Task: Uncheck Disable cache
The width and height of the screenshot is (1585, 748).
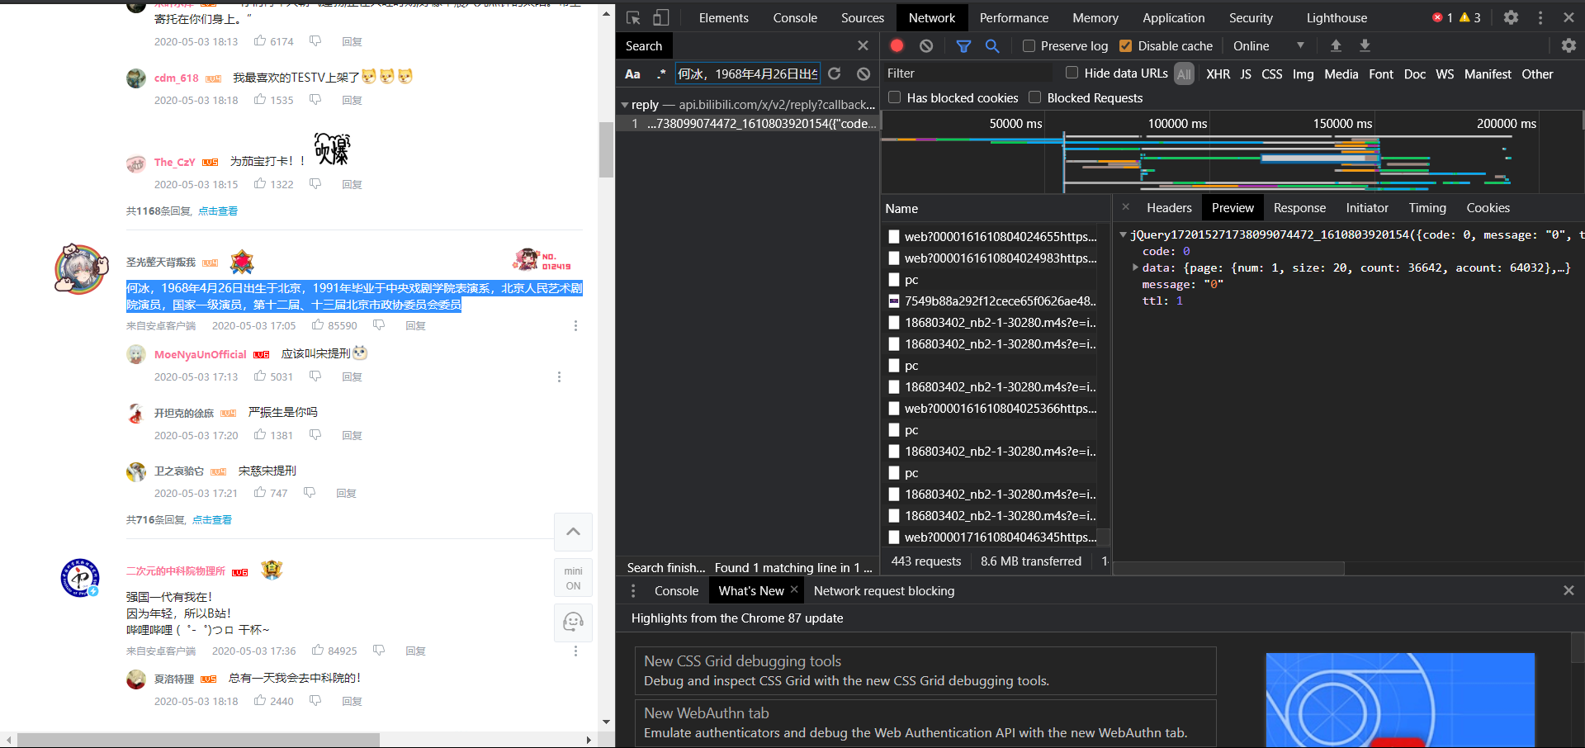Action: click(x=1125, y=45)
